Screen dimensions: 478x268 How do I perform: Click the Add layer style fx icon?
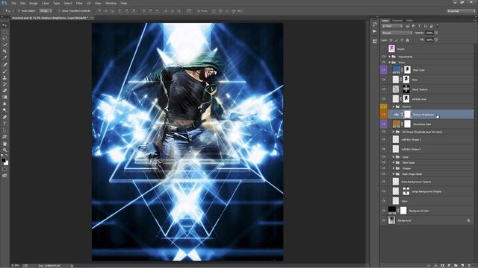435,265
